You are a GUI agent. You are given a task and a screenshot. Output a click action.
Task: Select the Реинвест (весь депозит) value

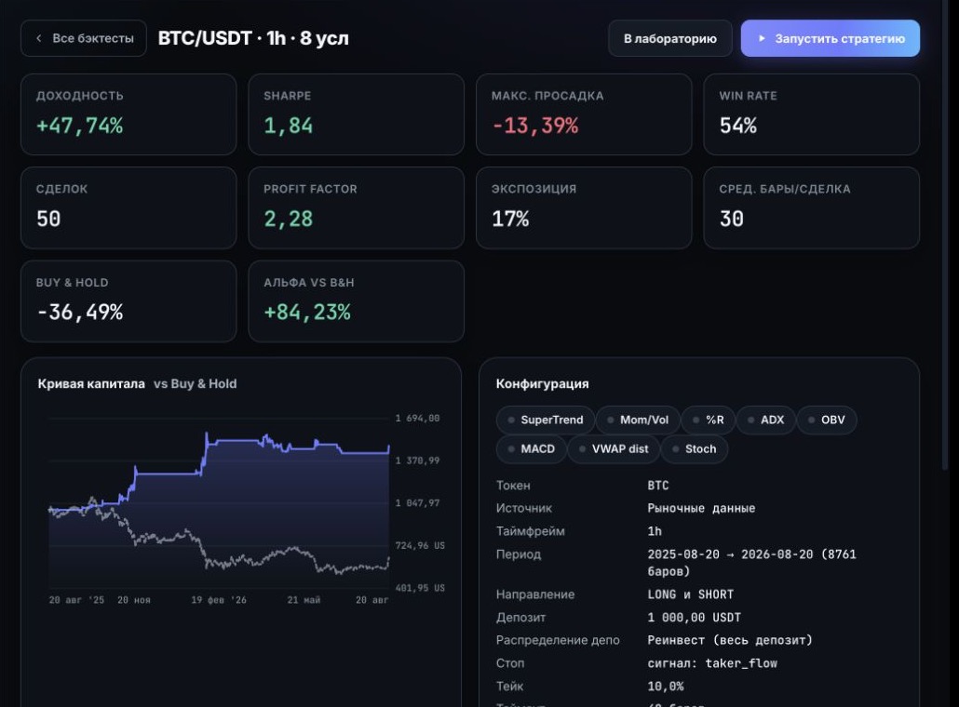(730, 640)
